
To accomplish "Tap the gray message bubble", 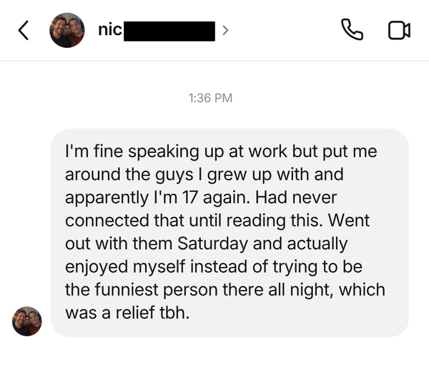I will pos(230,233).
